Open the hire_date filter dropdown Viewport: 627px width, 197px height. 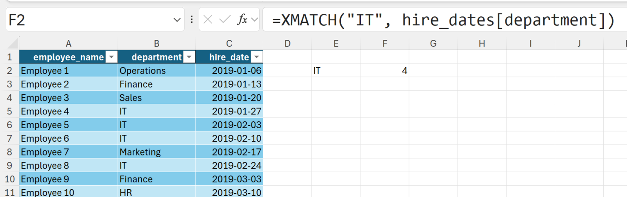point(257,57)
